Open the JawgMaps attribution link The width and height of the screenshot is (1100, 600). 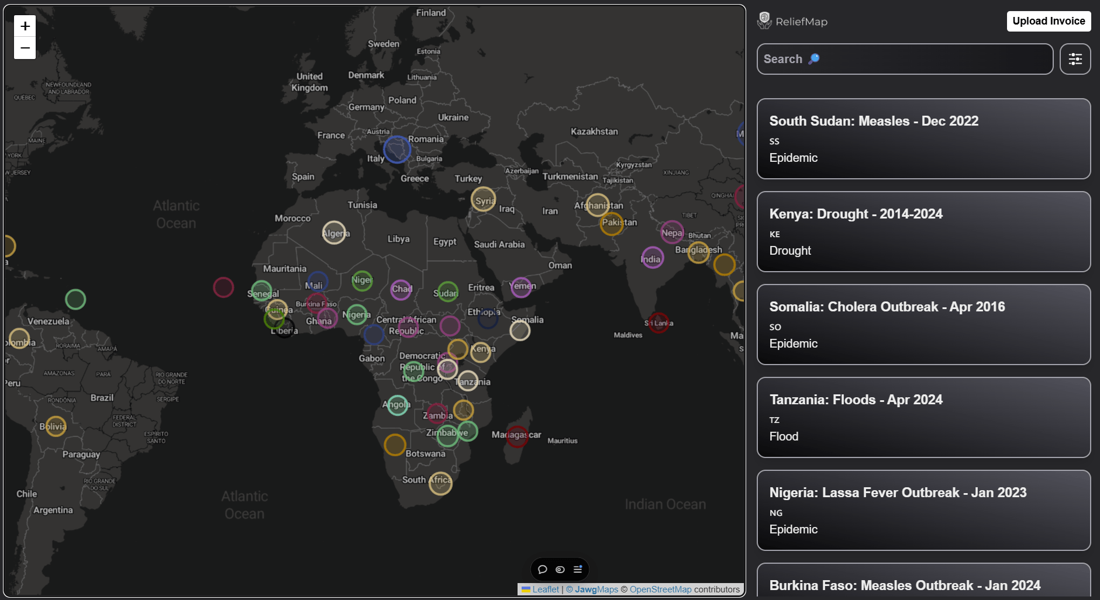(596, 589)
